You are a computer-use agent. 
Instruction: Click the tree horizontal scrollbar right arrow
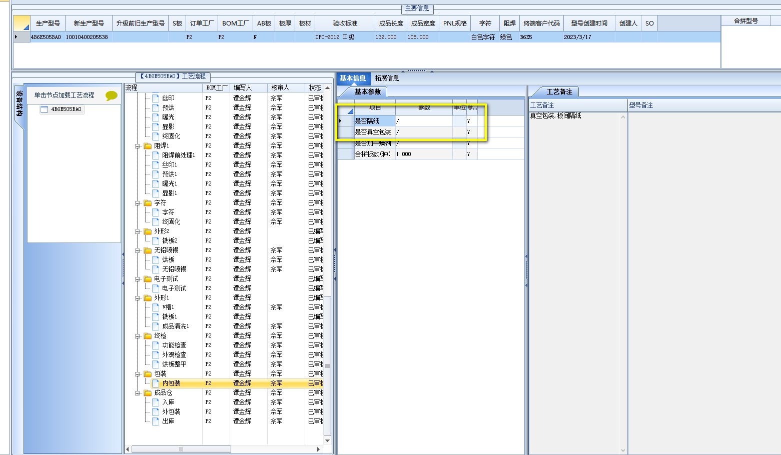[319, 449]
